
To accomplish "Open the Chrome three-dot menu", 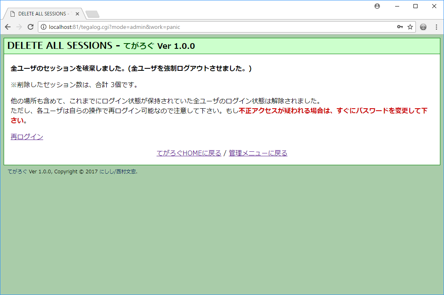I will click(x=436, y=27).
